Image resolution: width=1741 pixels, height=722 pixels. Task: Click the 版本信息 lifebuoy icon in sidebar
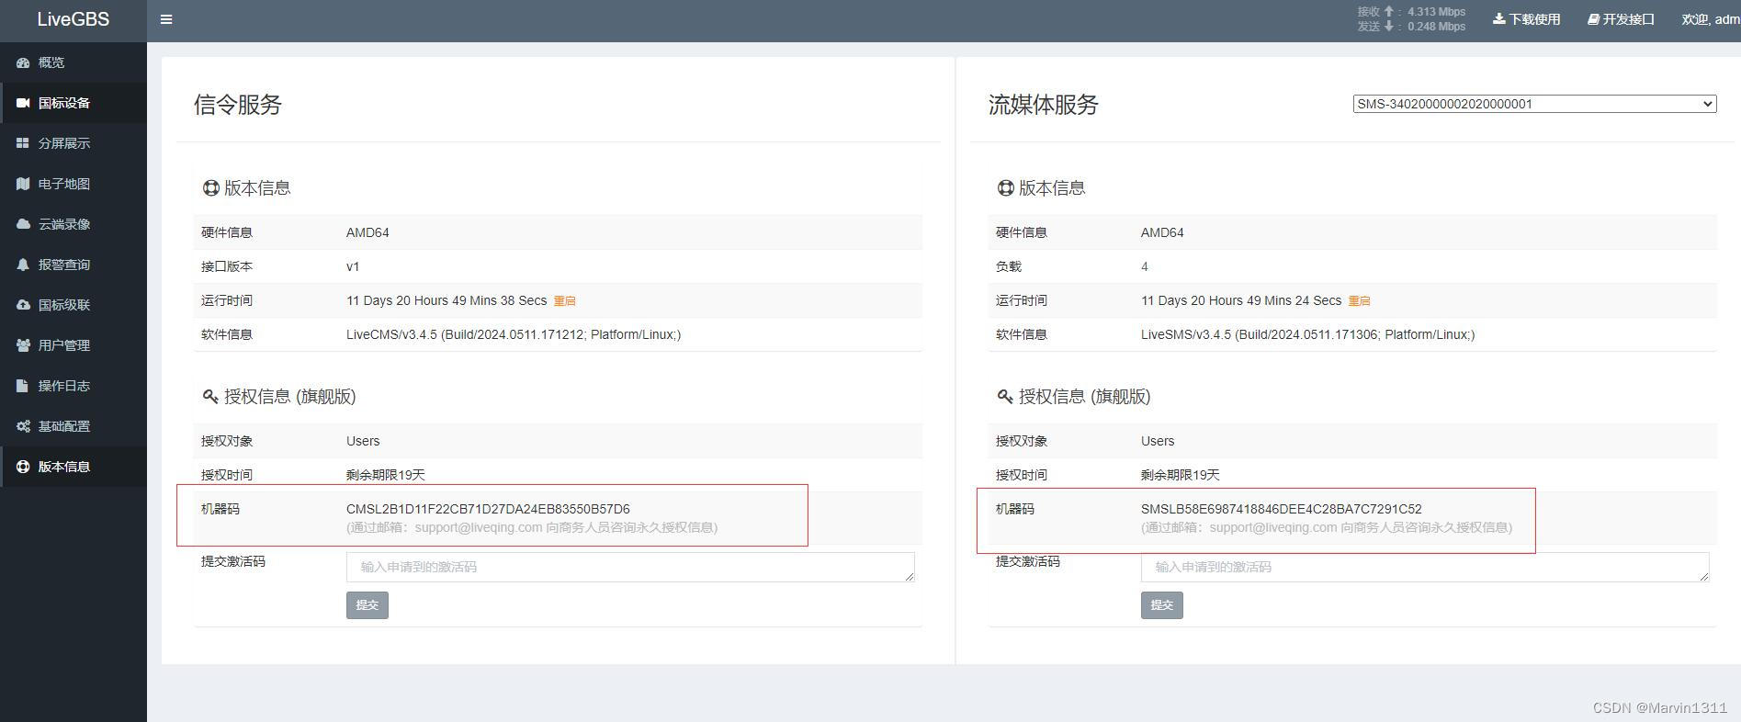pos(23,467)
